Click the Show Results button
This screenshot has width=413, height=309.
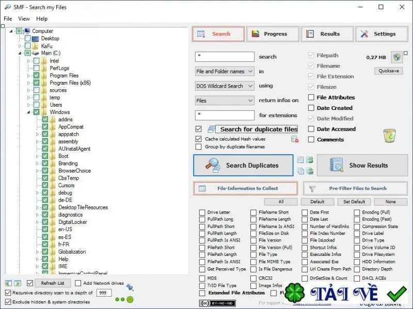click(362, 165)
